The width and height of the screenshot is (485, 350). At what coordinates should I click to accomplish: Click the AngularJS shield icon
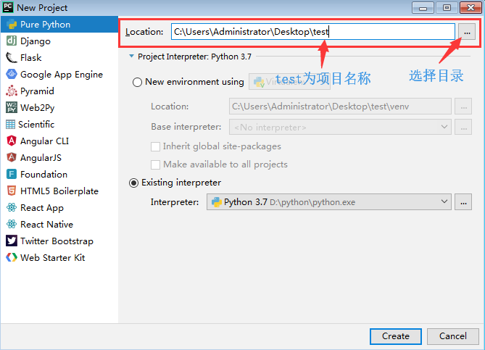pos(12,158)
